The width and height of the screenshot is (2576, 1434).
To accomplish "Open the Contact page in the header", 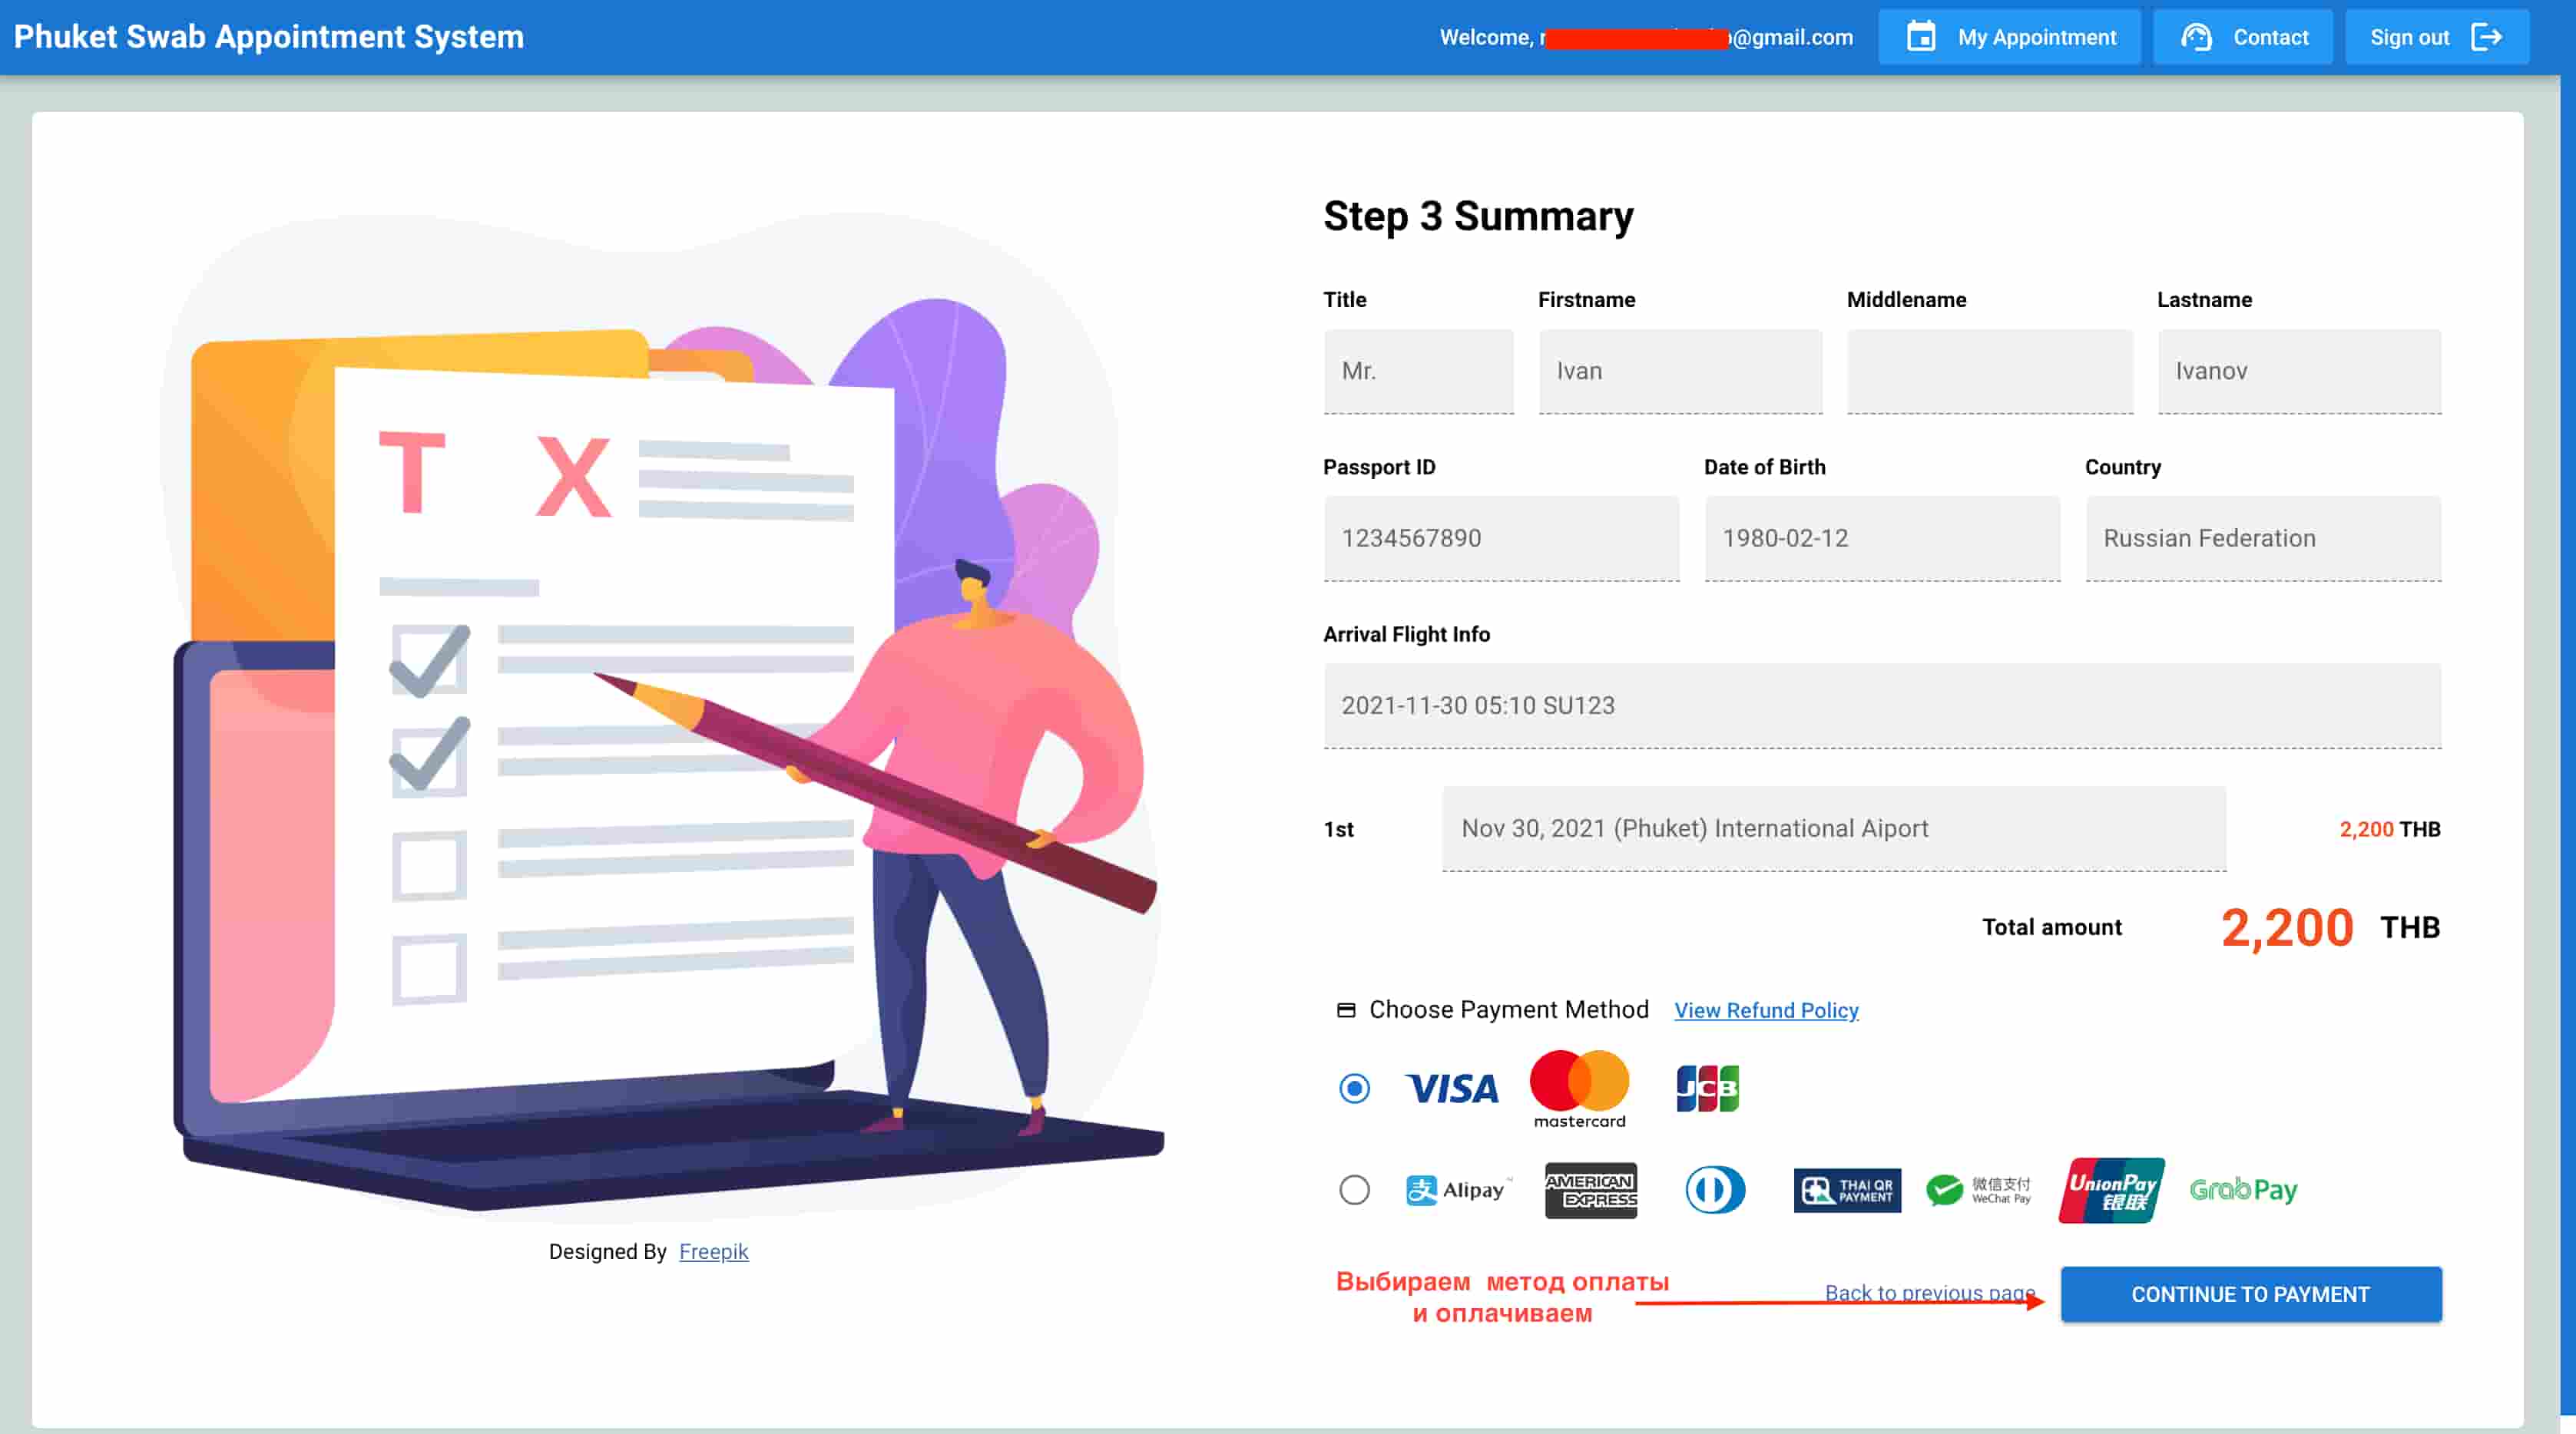I will [x=2243, y=37].
